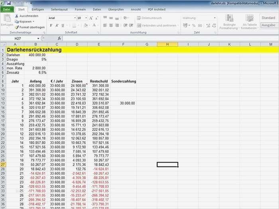Click Zeilenumbruch wrap text button
Viewport: 279px width, 209px height.
tap(149, 18)
